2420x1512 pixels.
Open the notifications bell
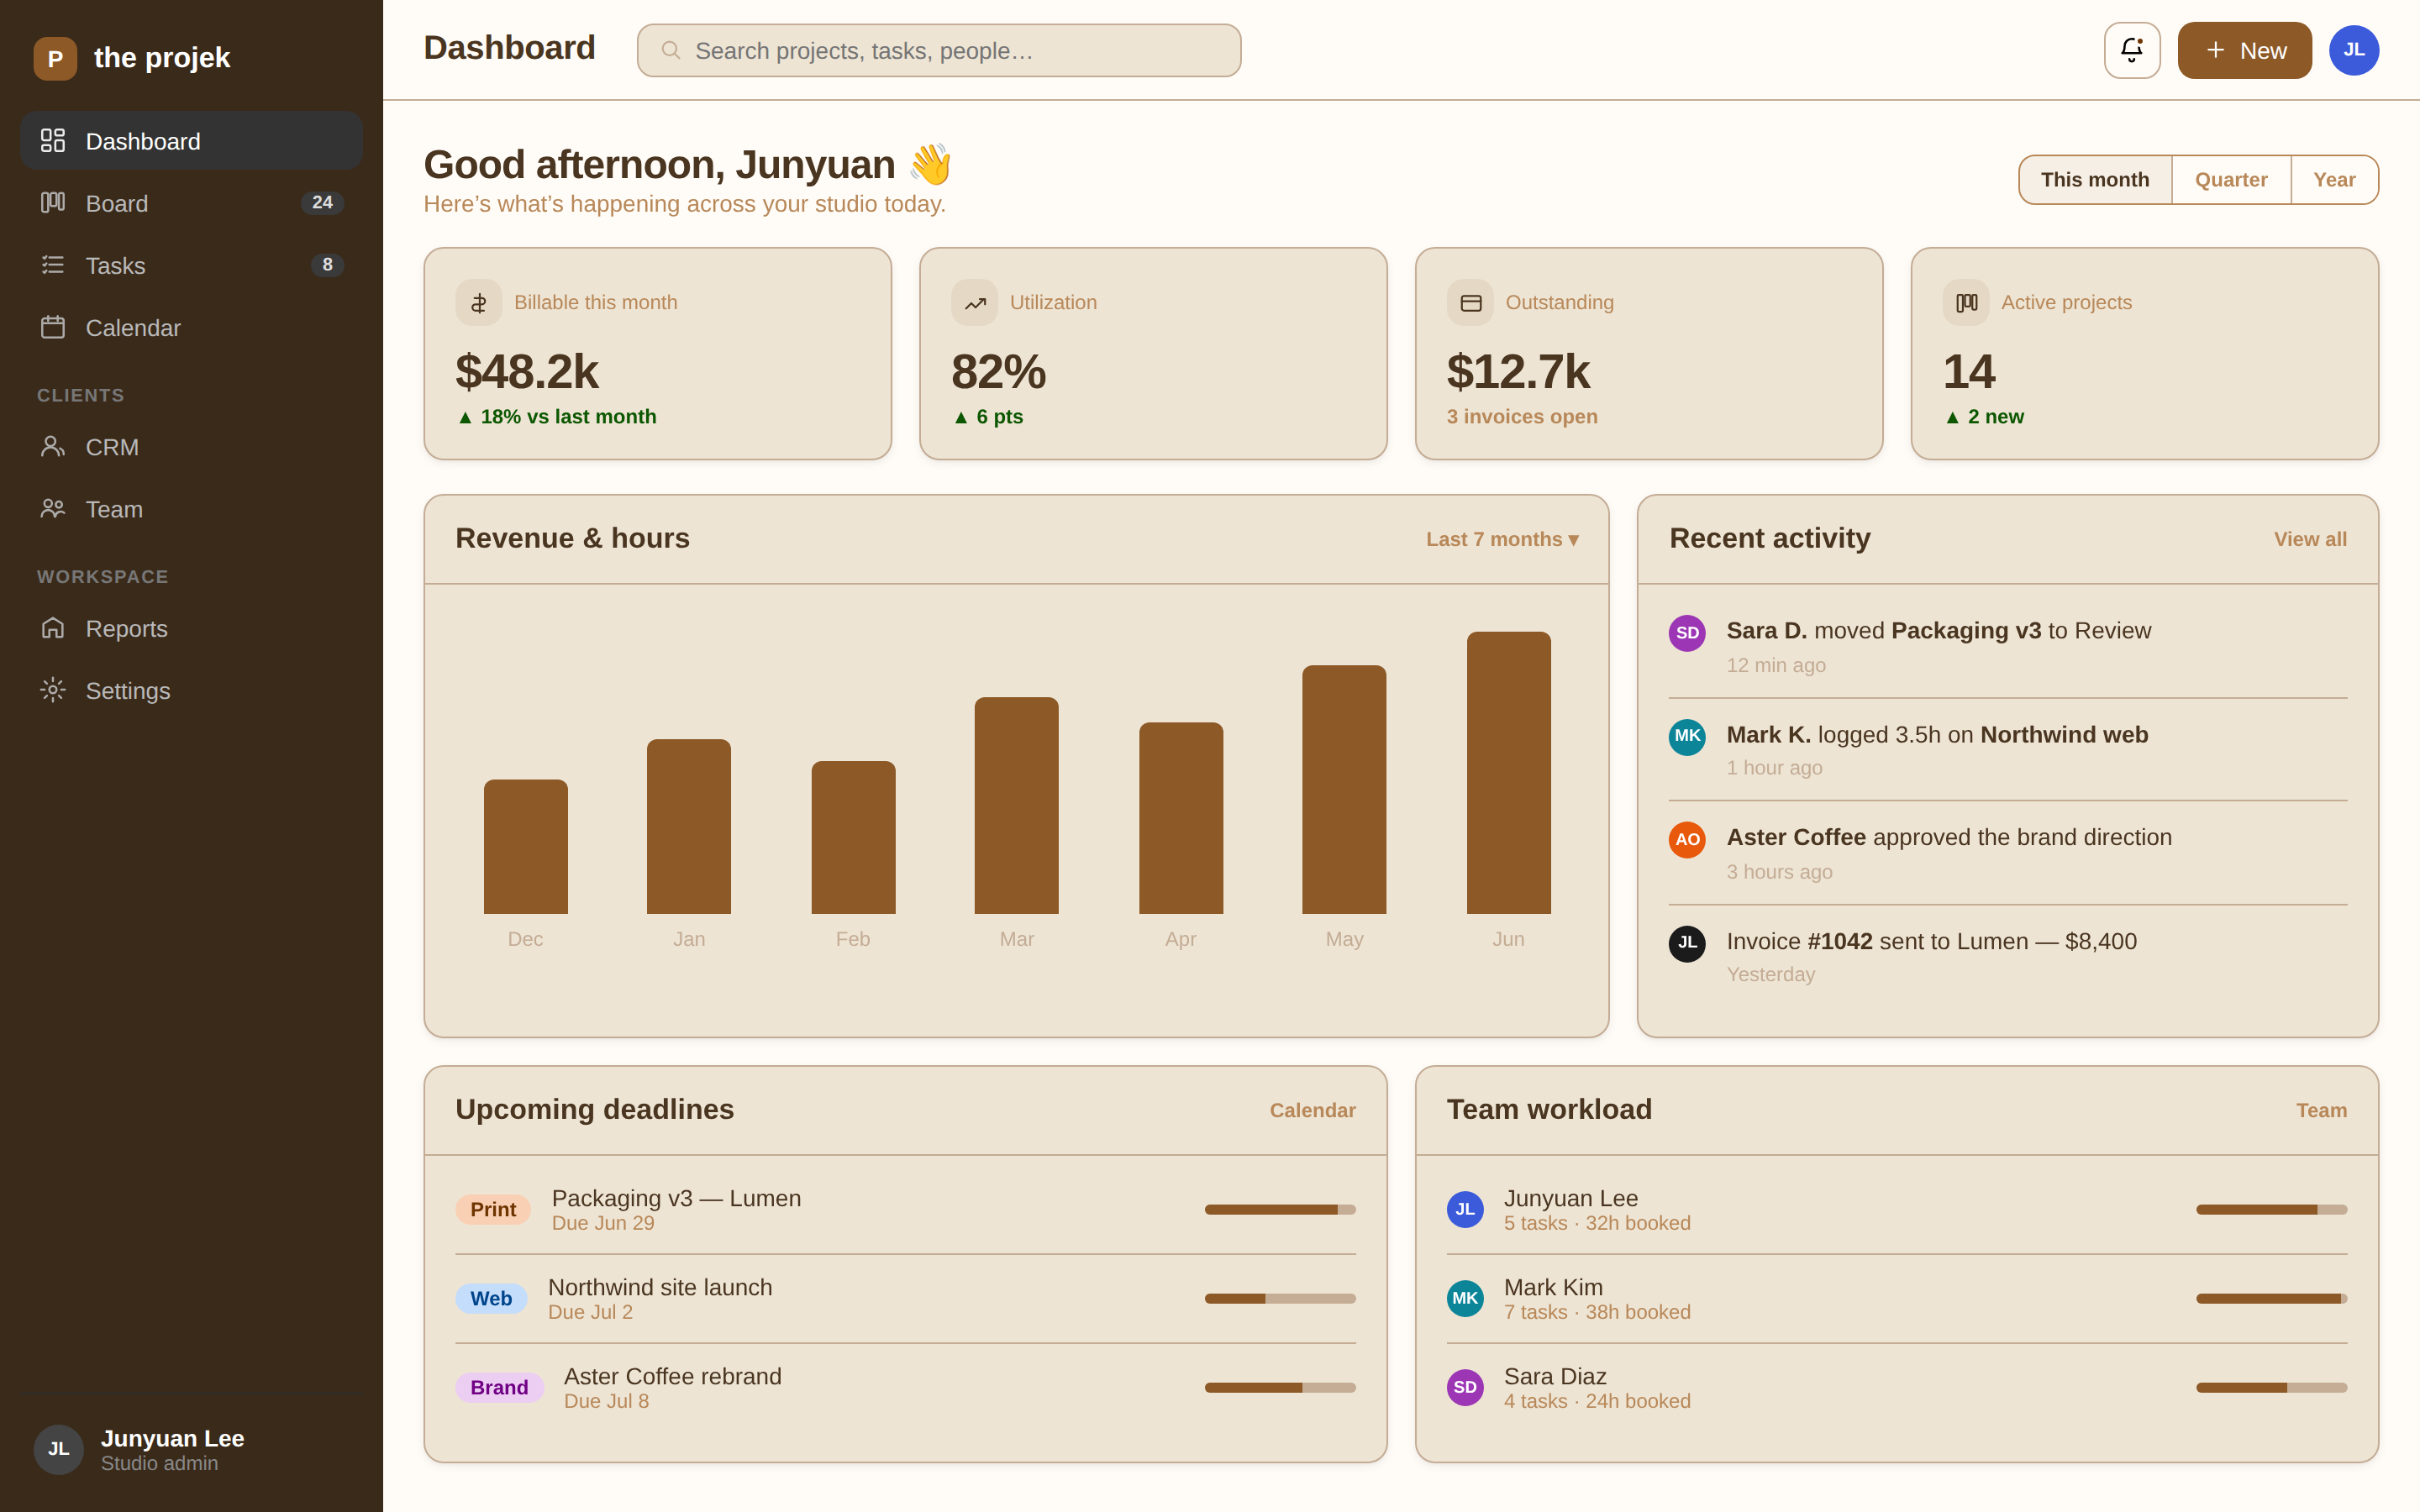[2132, 50]
